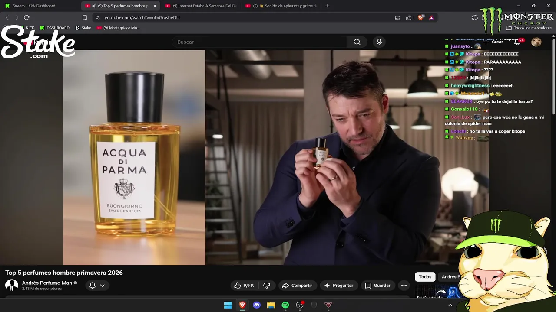This screenshot has height=312, width=556.
Task: Open the Compartir share option
Action: [297, 286]
